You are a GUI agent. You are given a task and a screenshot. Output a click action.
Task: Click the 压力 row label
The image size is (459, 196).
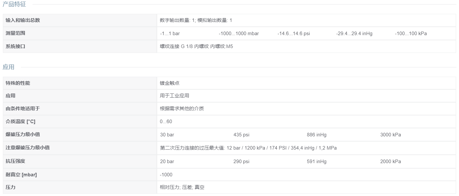click(x=11, y=187)
